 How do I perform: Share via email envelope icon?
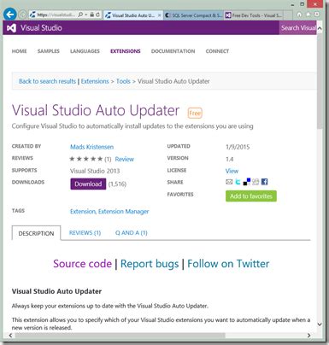pos(229,182)
